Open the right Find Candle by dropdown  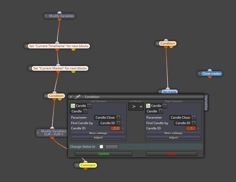pyautogui.click(x=185, y=123)
